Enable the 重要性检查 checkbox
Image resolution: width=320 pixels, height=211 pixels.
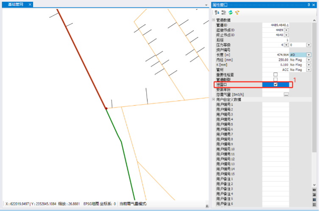[x=275, y=75]
